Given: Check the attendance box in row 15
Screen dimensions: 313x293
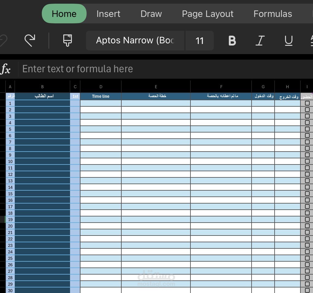Looking at the screenshot, I should click(x=307, y=193).
